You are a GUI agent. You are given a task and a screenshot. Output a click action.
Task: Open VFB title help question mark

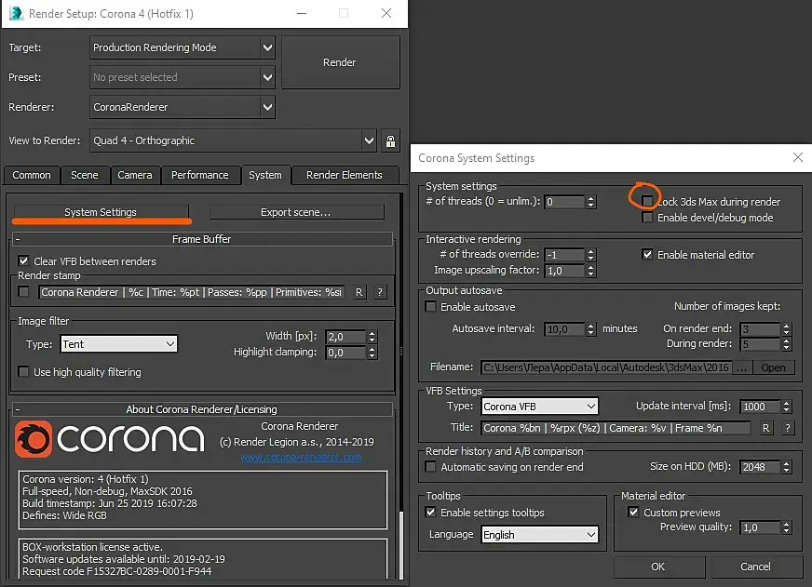(788, 428)
